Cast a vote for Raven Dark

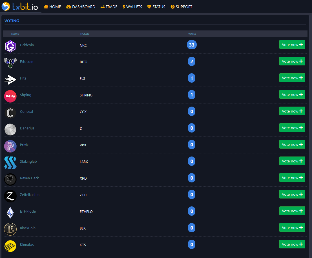292,178
